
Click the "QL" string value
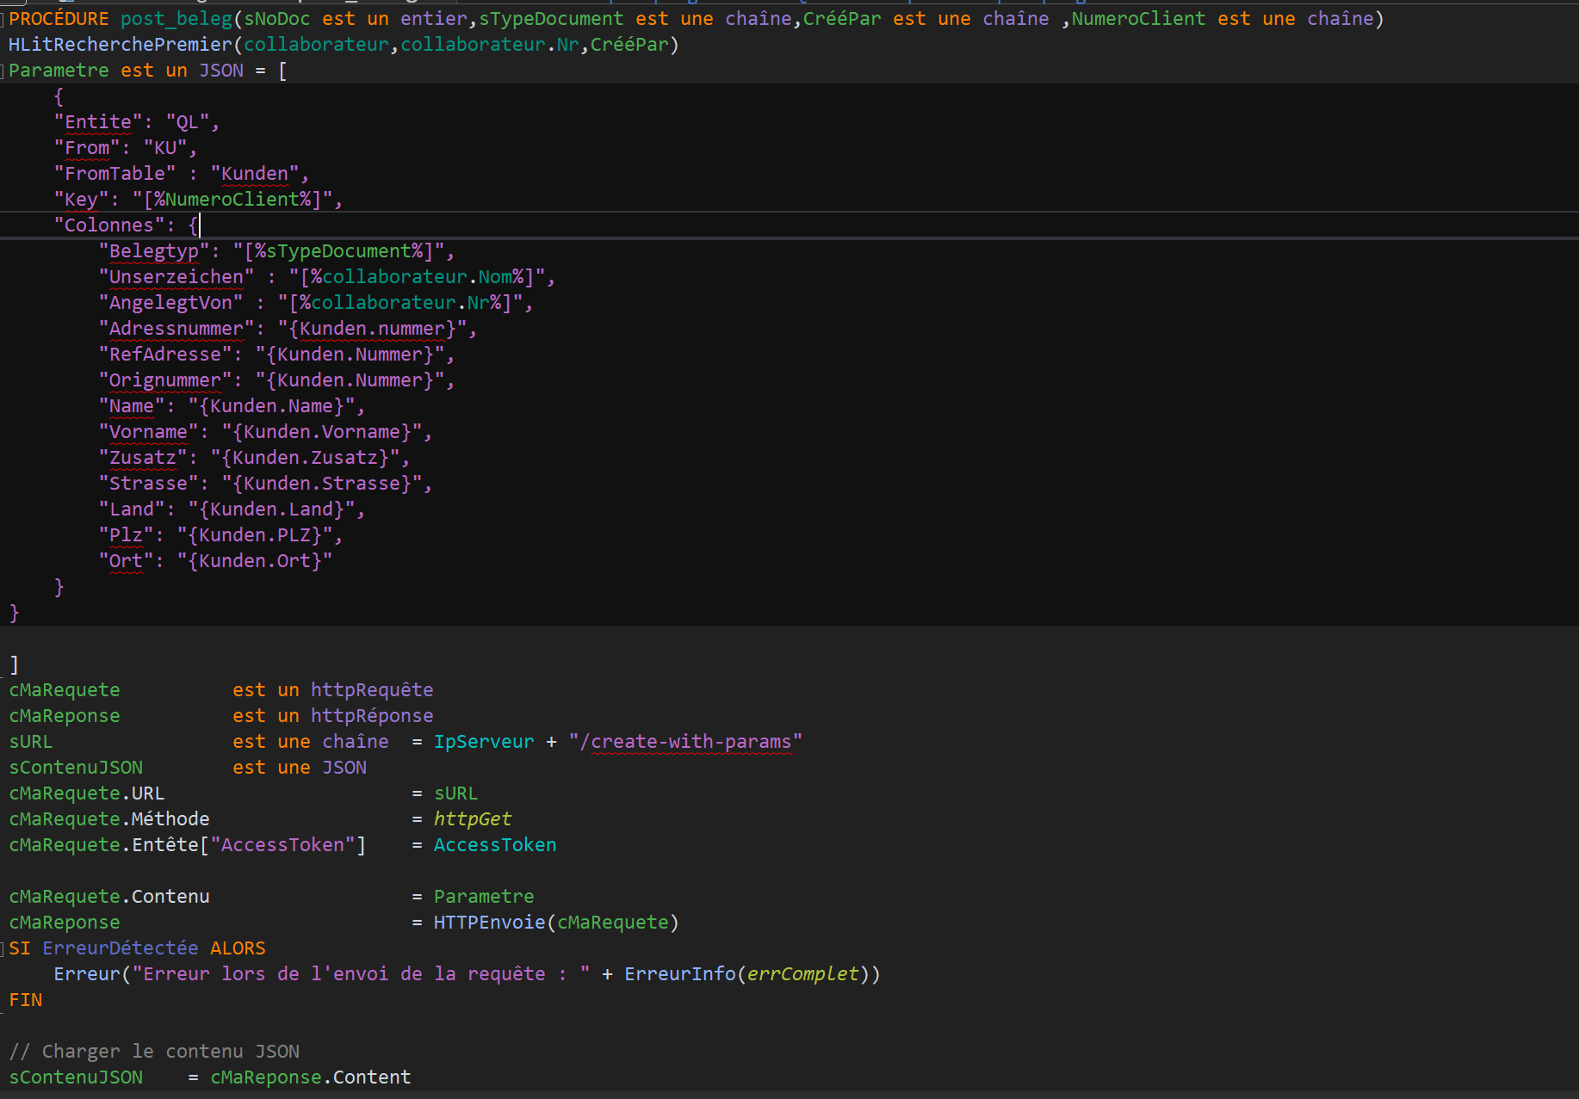[x=188, y=122]
